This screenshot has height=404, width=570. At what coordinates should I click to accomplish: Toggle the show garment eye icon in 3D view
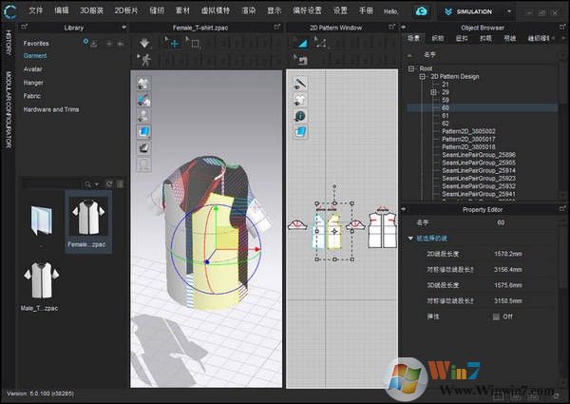coord(144,83)
